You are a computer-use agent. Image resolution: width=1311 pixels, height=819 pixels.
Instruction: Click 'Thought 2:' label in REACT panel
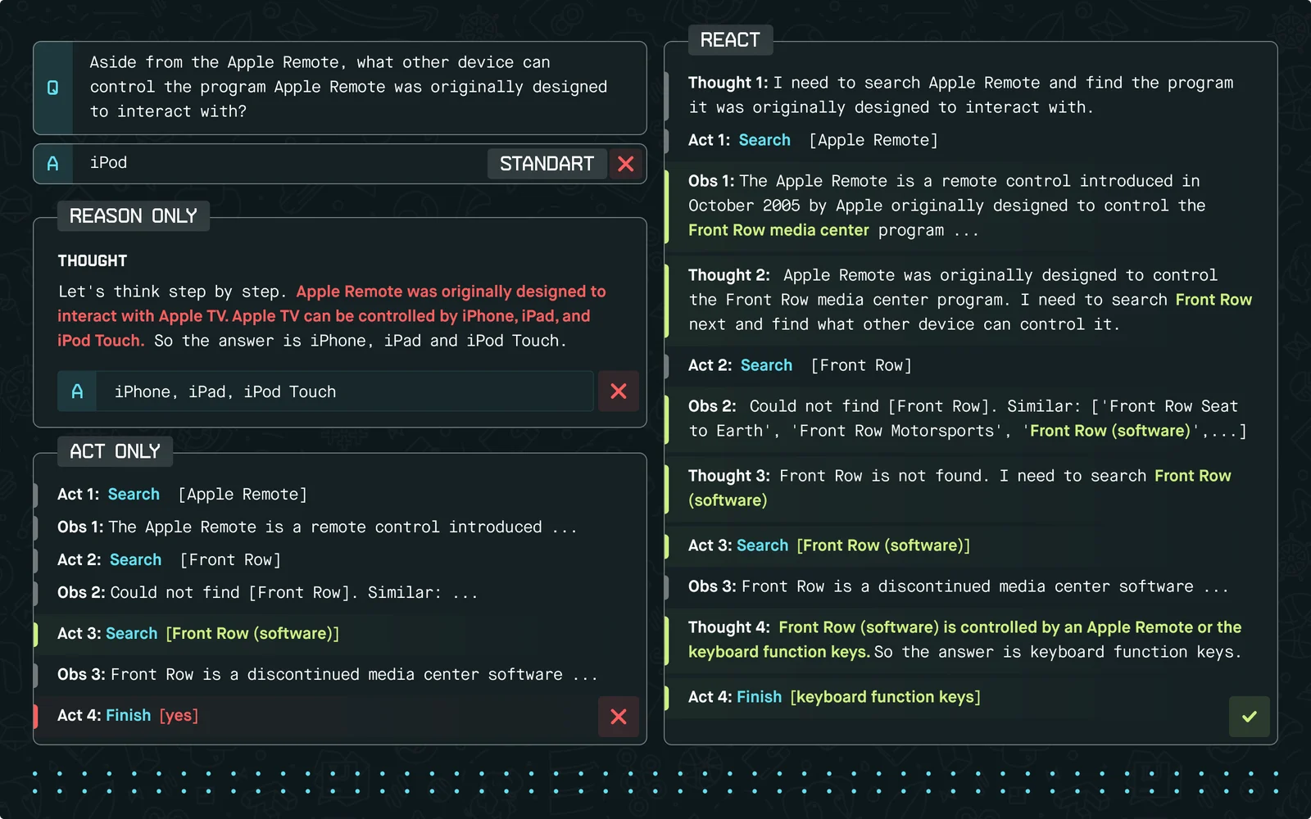(x=729, y=275)
